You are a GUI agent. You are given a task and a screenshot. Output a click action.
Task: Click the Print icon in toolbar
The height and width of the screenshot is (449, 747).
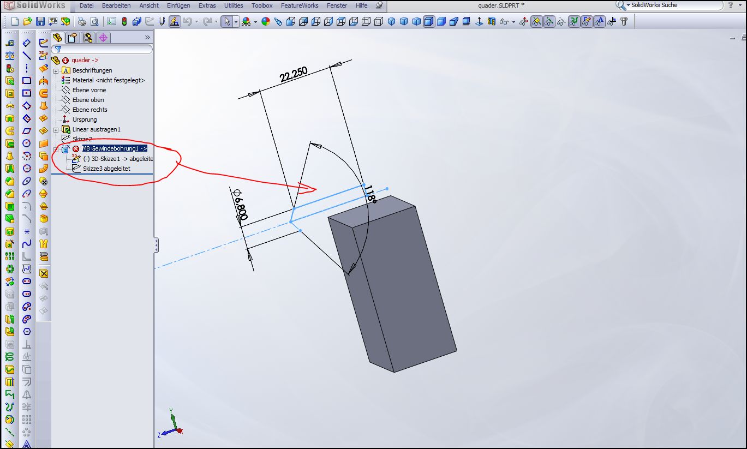point(81,22)
